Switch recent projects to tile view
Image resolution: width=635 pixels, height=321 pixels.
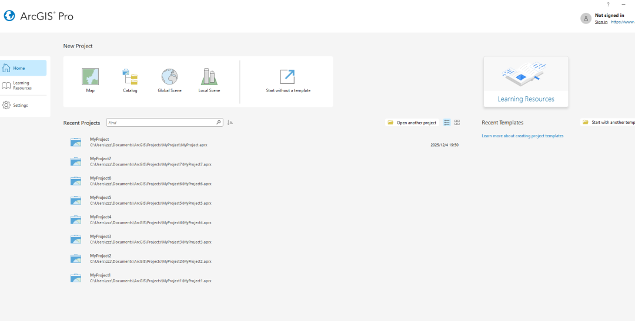click(x=457, y=123)
